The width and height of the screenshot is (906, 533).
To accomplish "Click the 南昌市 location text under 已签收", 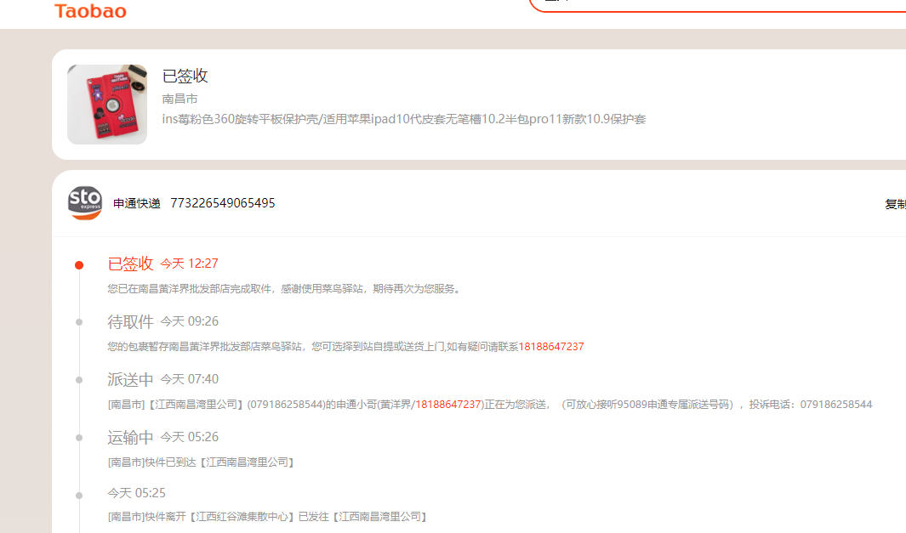I will click(179, 99).
